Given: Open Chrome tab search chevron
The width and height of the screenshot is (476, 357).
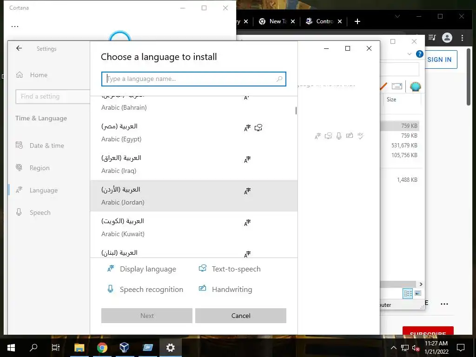Looking at the screenshot, I should click(x=397, y=16).
